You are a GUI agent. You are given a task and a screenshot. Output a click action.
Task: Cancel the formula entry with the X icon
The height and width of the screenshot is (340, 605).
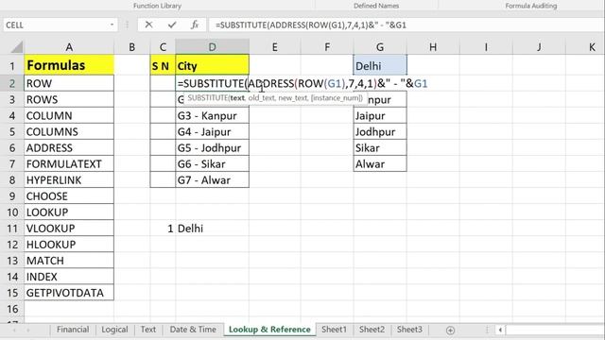pos(148,25)
